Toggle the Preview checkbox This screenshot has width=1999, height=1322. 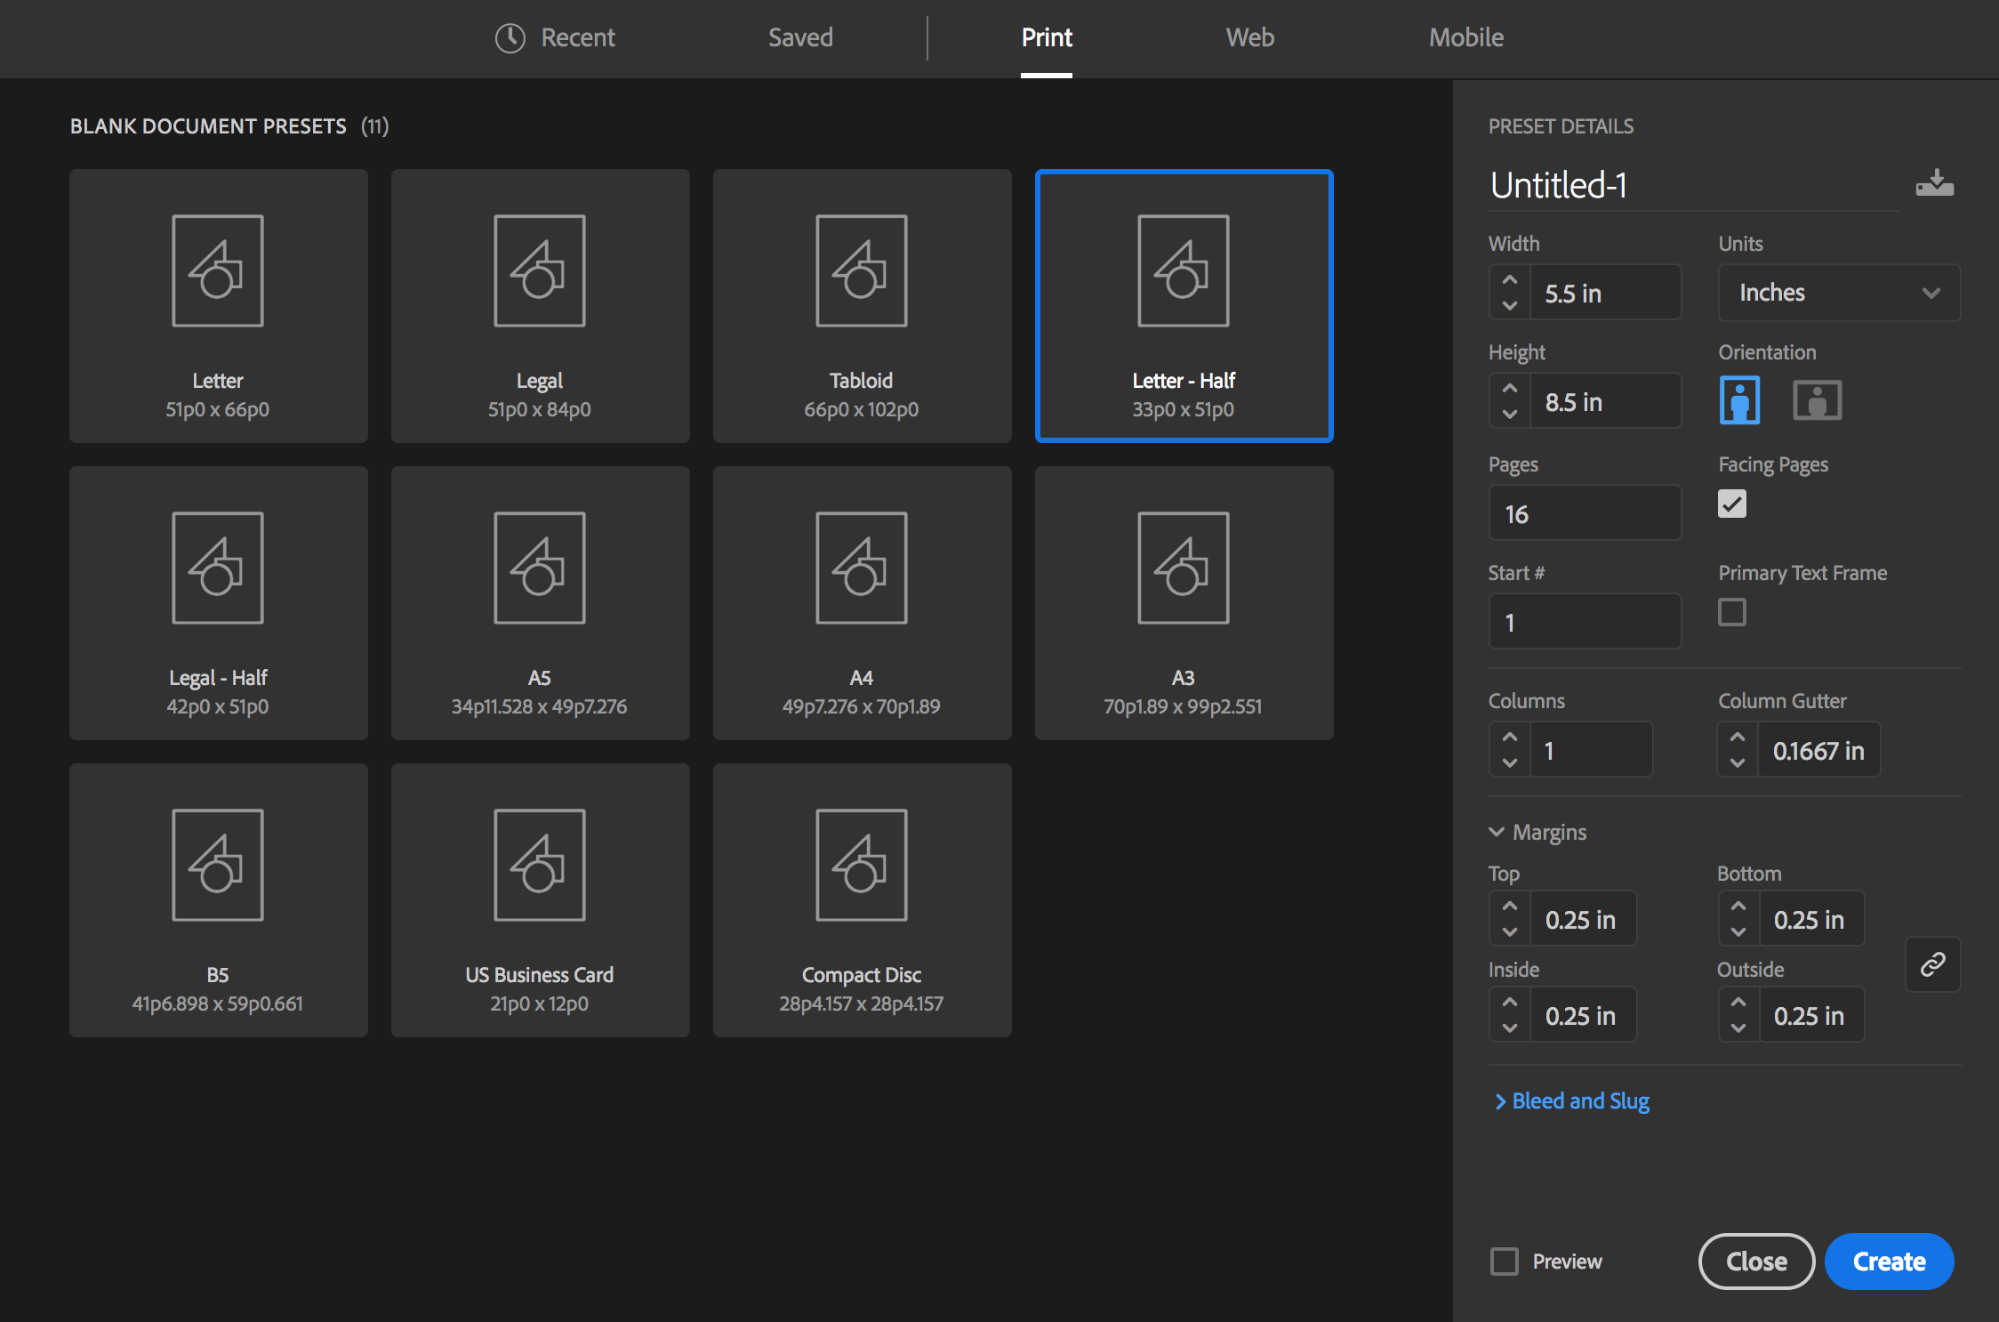click(x=1505, y=1261)
